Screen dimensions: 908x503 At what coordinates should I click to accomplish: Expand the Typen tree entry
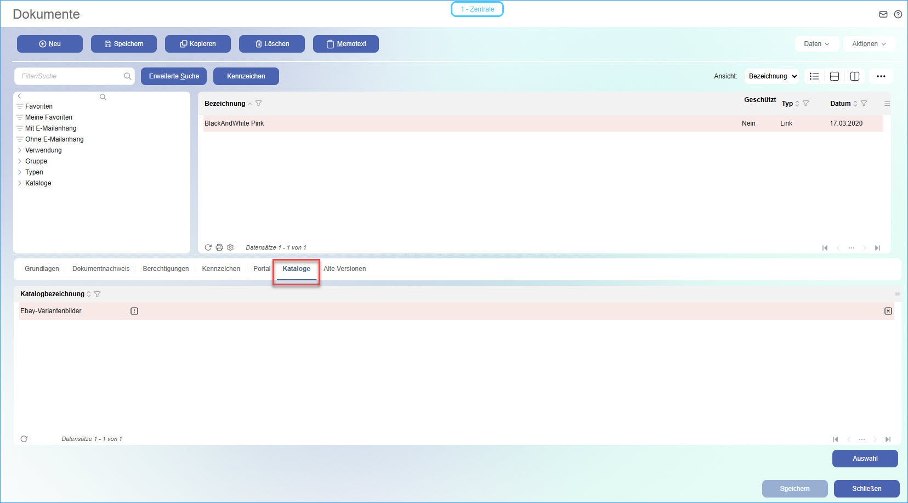click(x=20, y=172)
